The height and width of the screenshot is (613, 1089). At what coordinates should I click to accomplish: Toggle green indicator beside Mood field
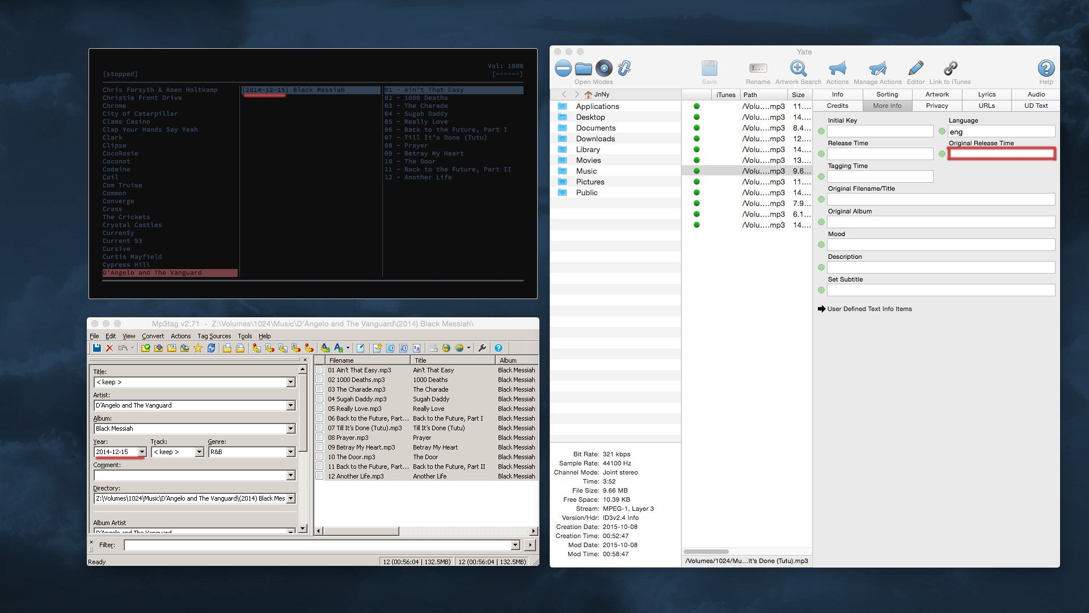click(x=821, y=245)
